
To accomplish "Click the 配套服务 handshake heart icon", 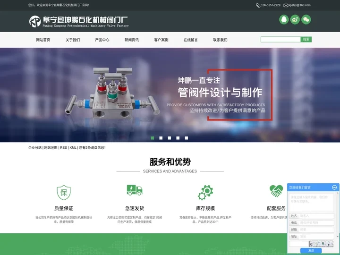I will click(276, 191).
